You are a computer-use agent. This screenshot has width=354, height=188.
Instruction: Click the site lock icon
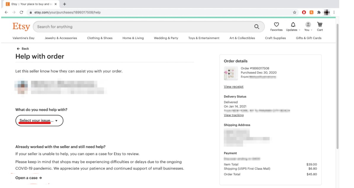coord(31,12)
